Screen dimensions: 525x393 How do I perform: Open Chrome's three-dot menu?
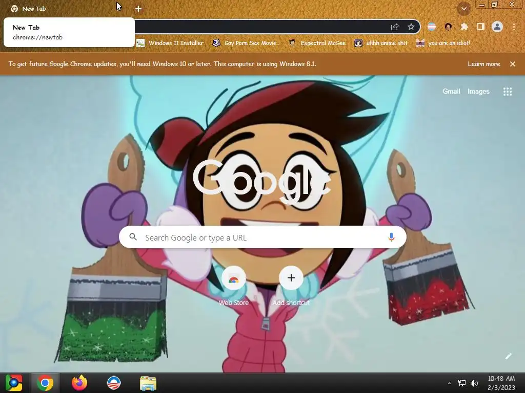(514, 27)
